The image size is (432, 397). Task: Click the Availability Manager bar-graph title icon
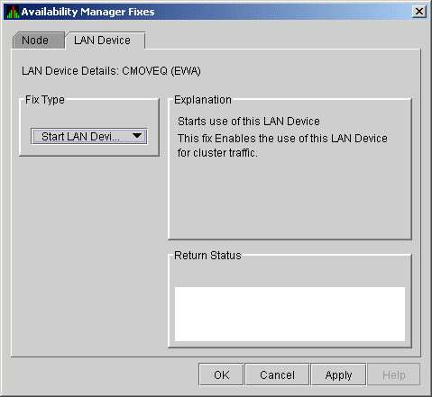(13, 12)
